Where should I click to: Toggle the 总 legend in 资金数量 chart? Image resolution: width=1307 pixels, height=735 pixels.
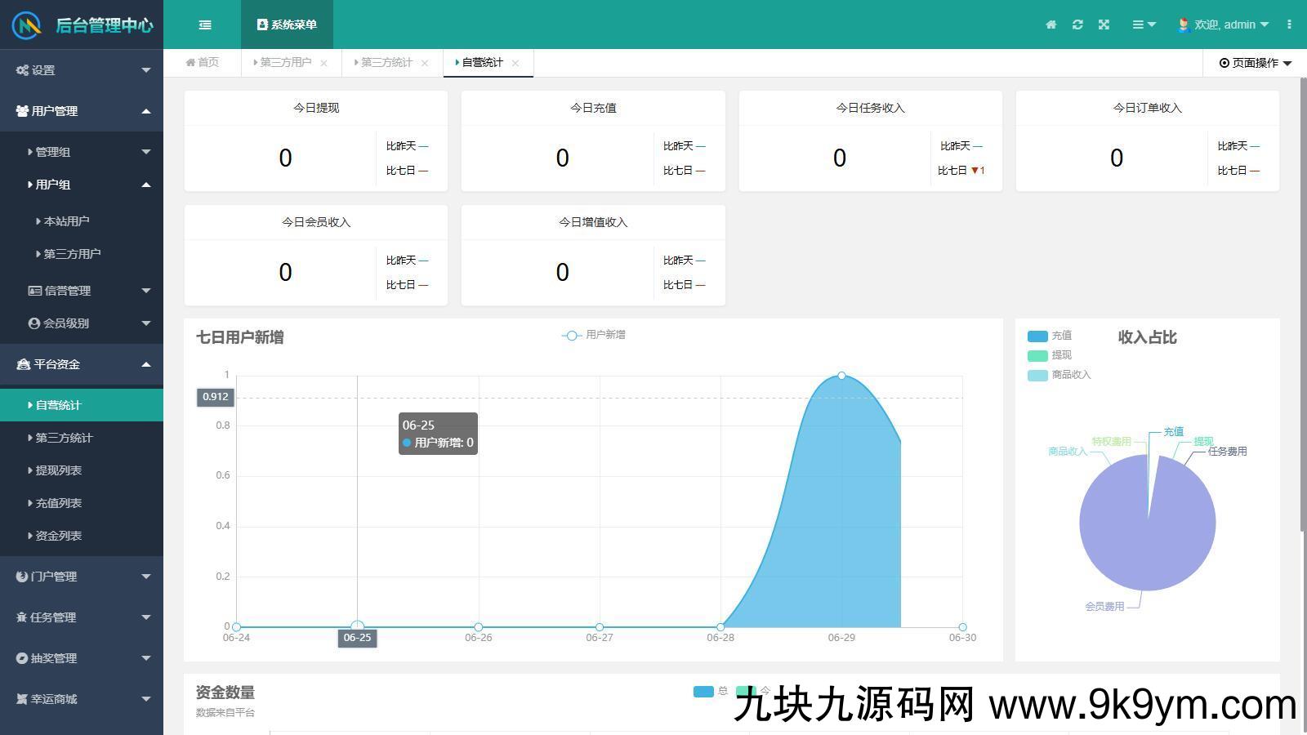[x=711, y=691]
